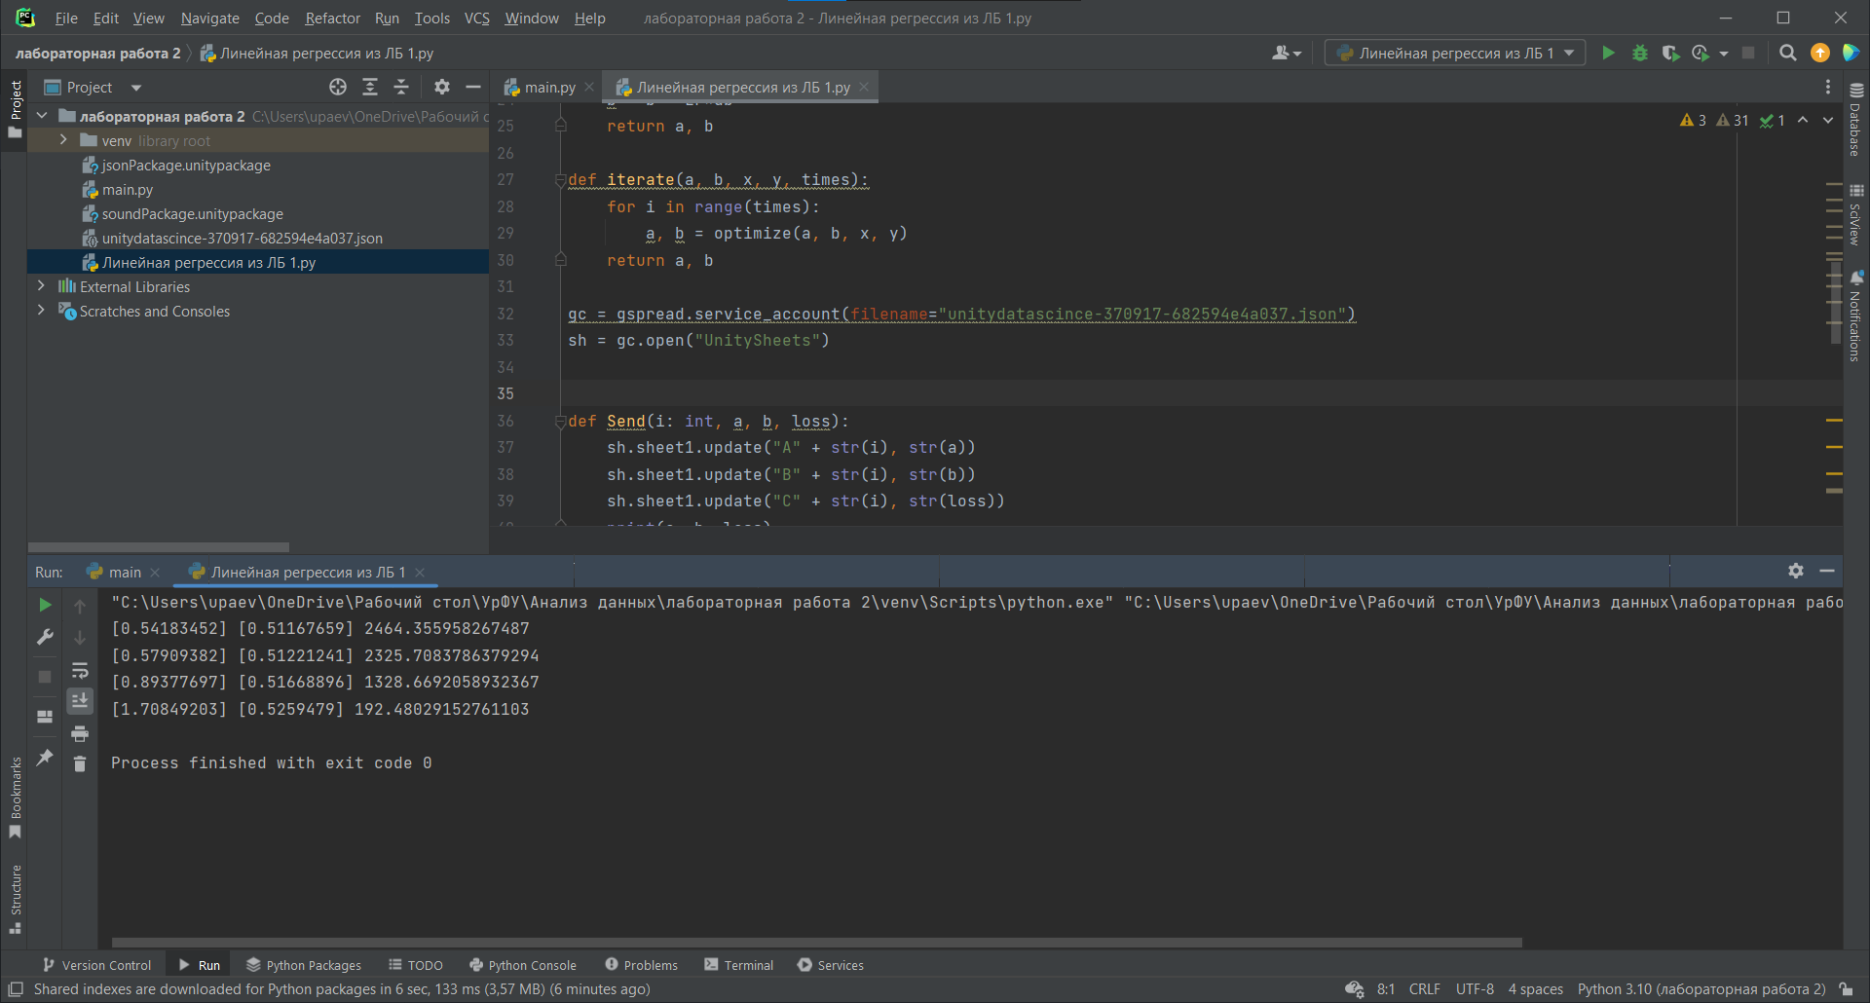Hide the Project tool window
The image size is (1870, 1003).
[x=473, y=87]
